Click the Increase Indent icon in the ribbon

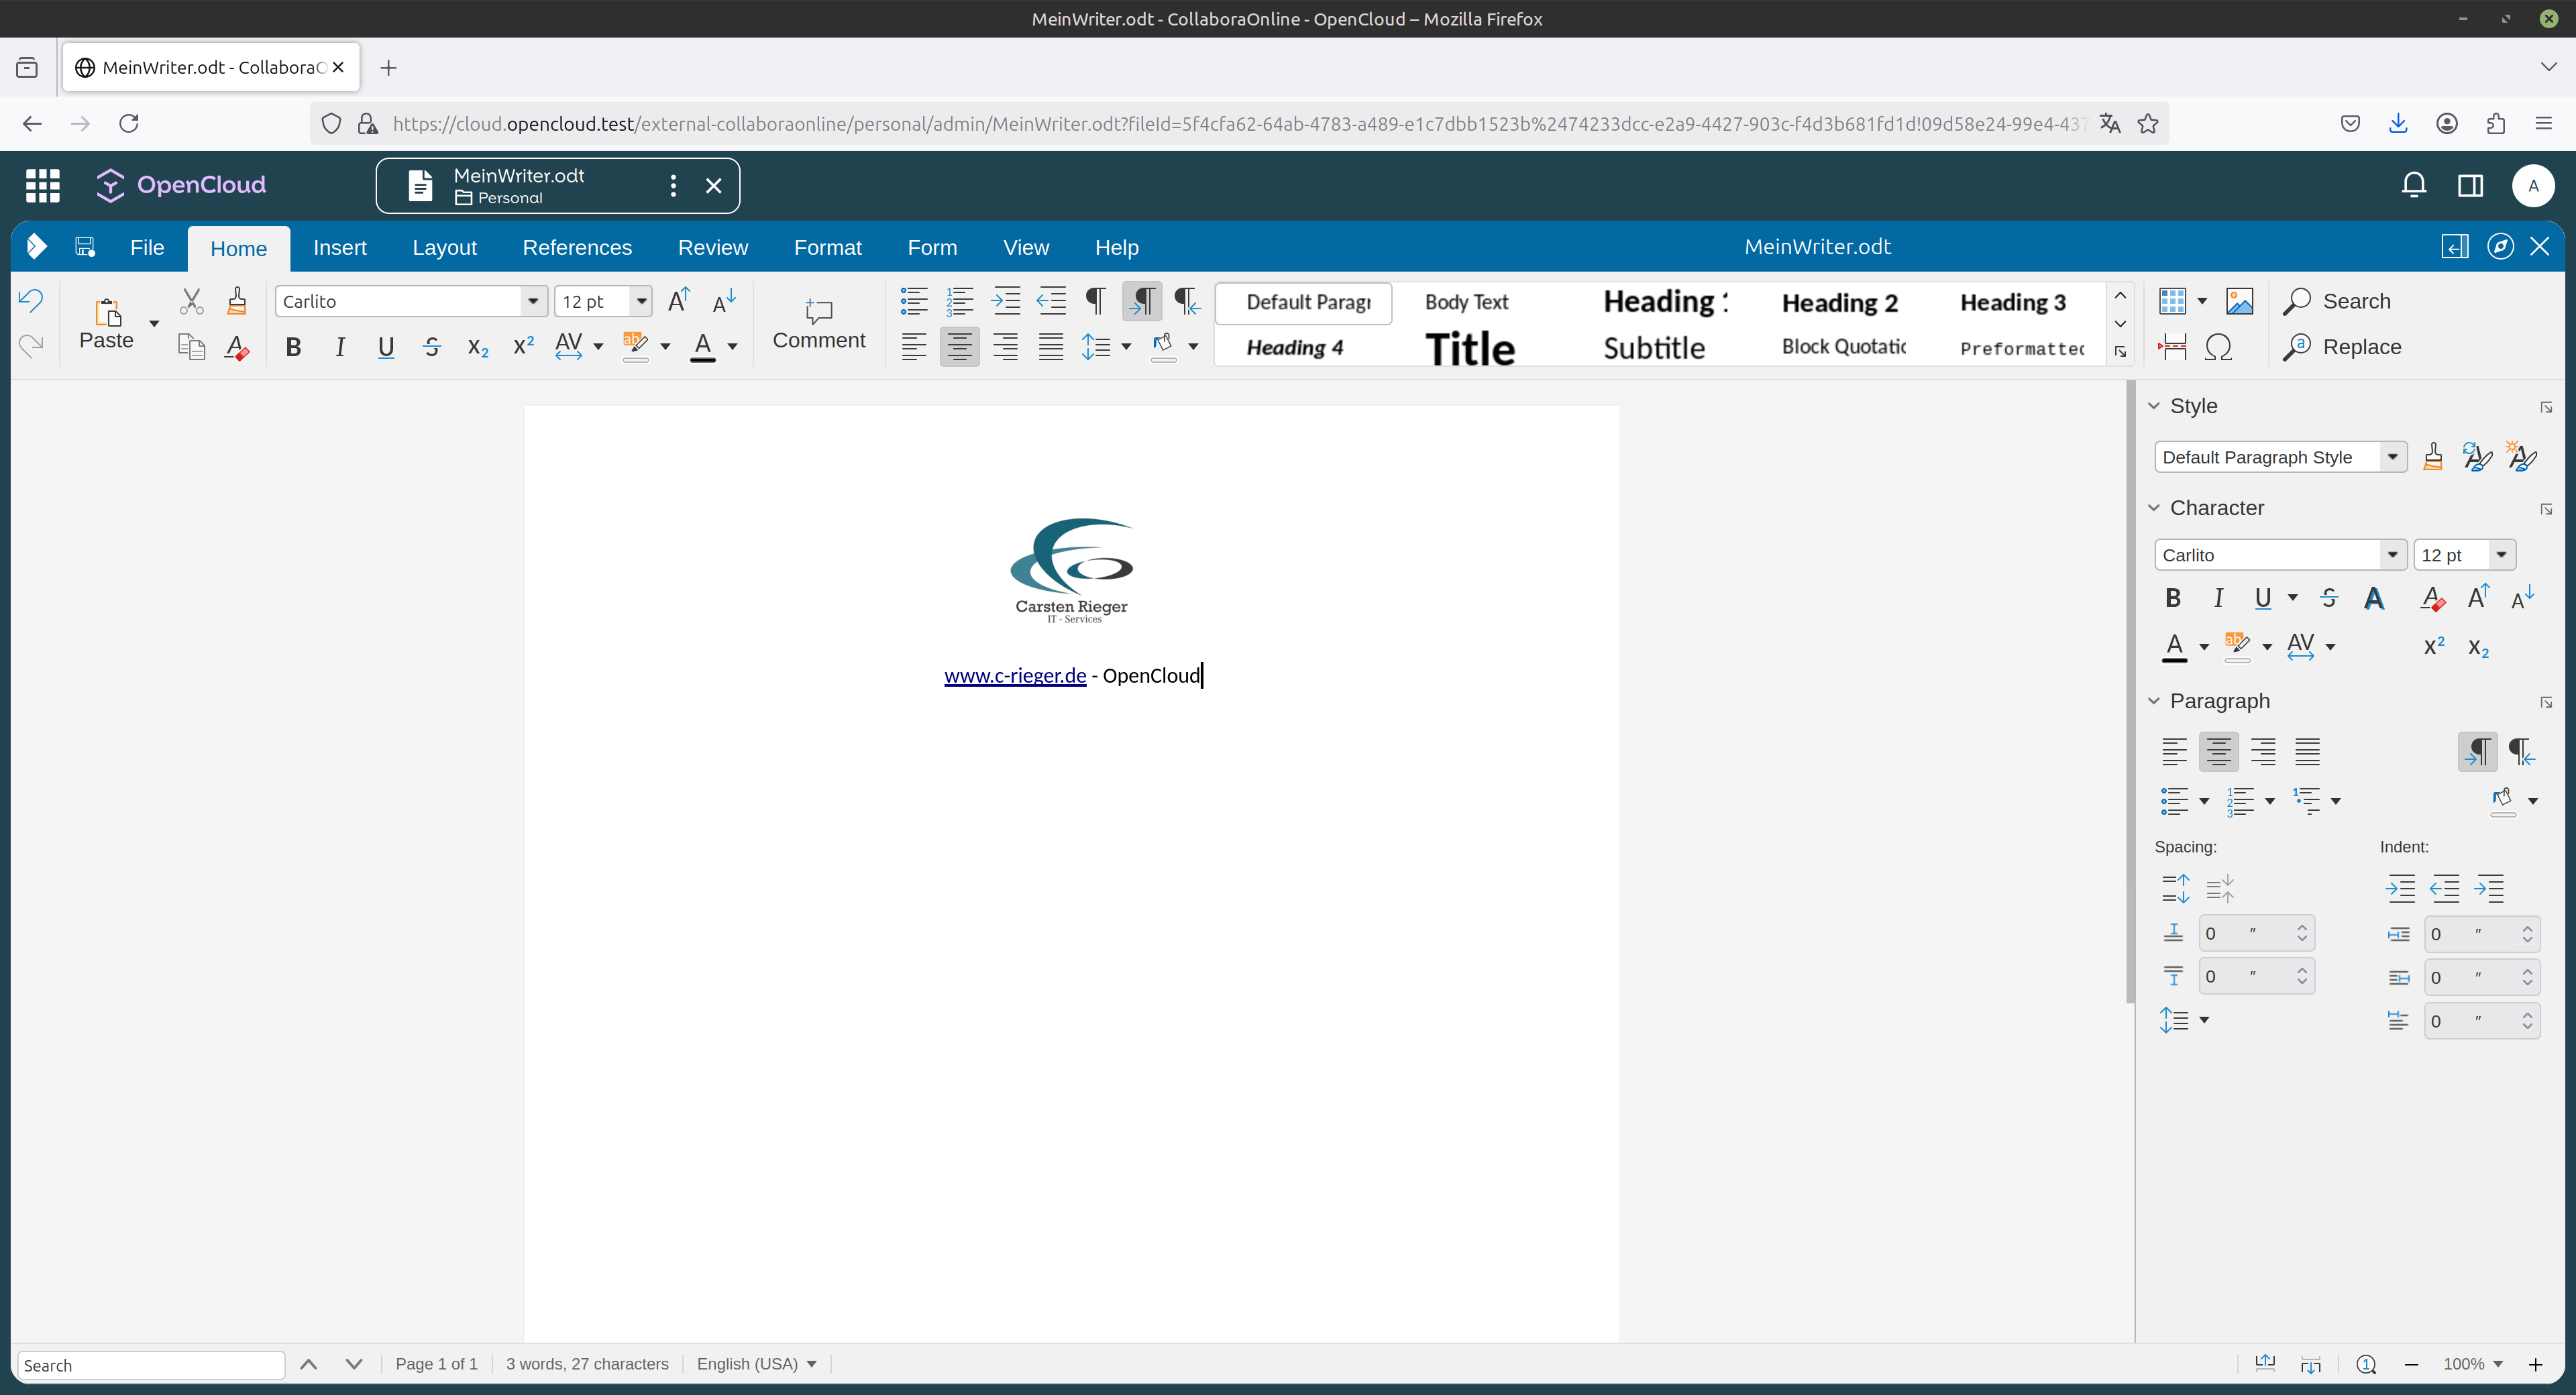tap(1005, 300)
